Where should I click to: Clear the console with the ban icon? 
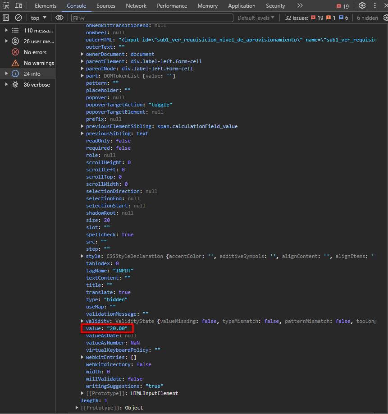click(18, 18)
